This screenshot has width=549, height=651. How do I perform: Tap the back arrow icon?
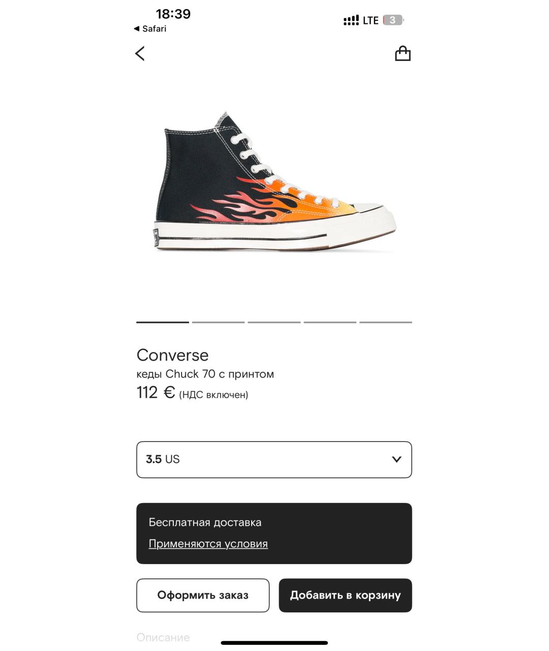(x=140, y=53)
